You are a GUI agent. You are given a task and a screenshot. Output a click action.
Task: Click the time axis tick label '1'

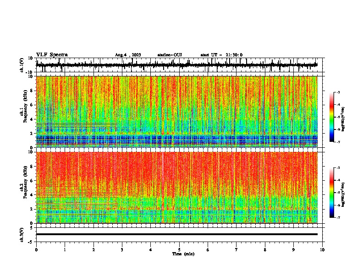pyautogui.click(x=65, y=250)
